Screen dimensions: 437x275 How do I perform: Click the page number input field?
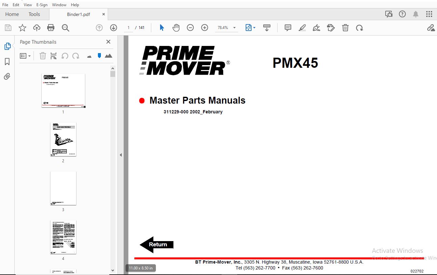tap(129, 28)
